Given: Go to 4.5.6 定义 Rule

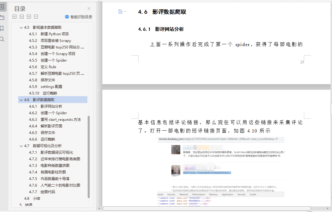Looking at the screenshot, I should (x=42, y=67).
